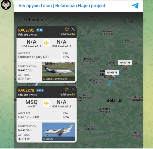Select the E35L aircraft type badge
The image size is (153, 149).
40,30
